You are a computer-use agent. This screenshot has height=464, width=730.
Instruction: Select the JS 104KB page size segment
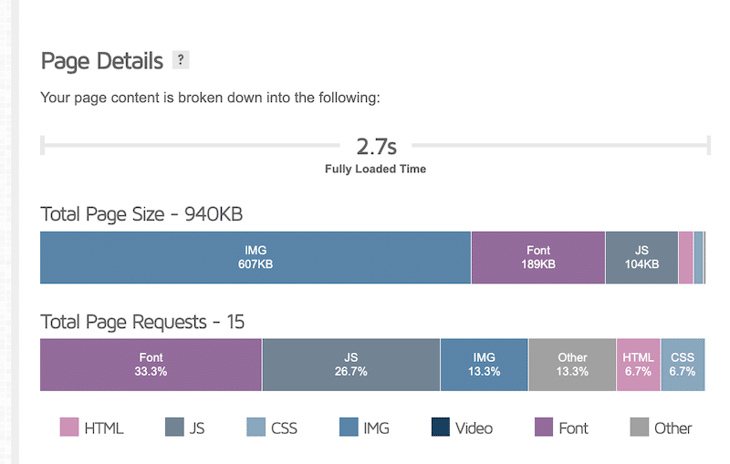641,257
